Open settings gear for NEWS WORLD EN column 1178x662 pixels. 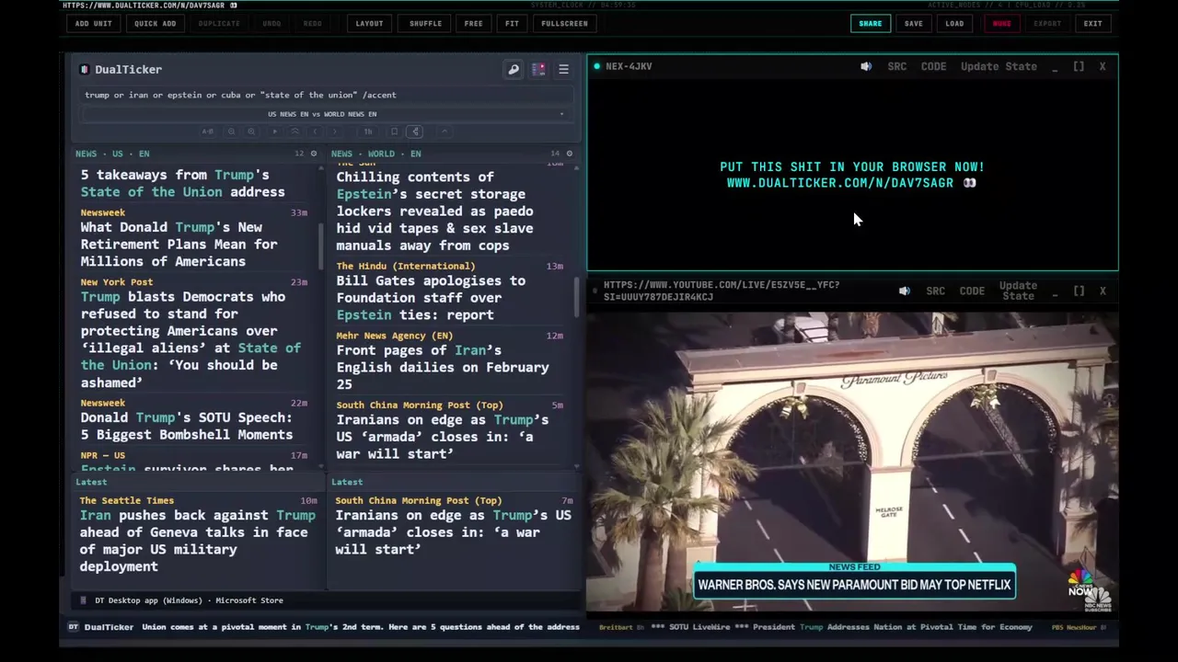click(x=569, y=154)
